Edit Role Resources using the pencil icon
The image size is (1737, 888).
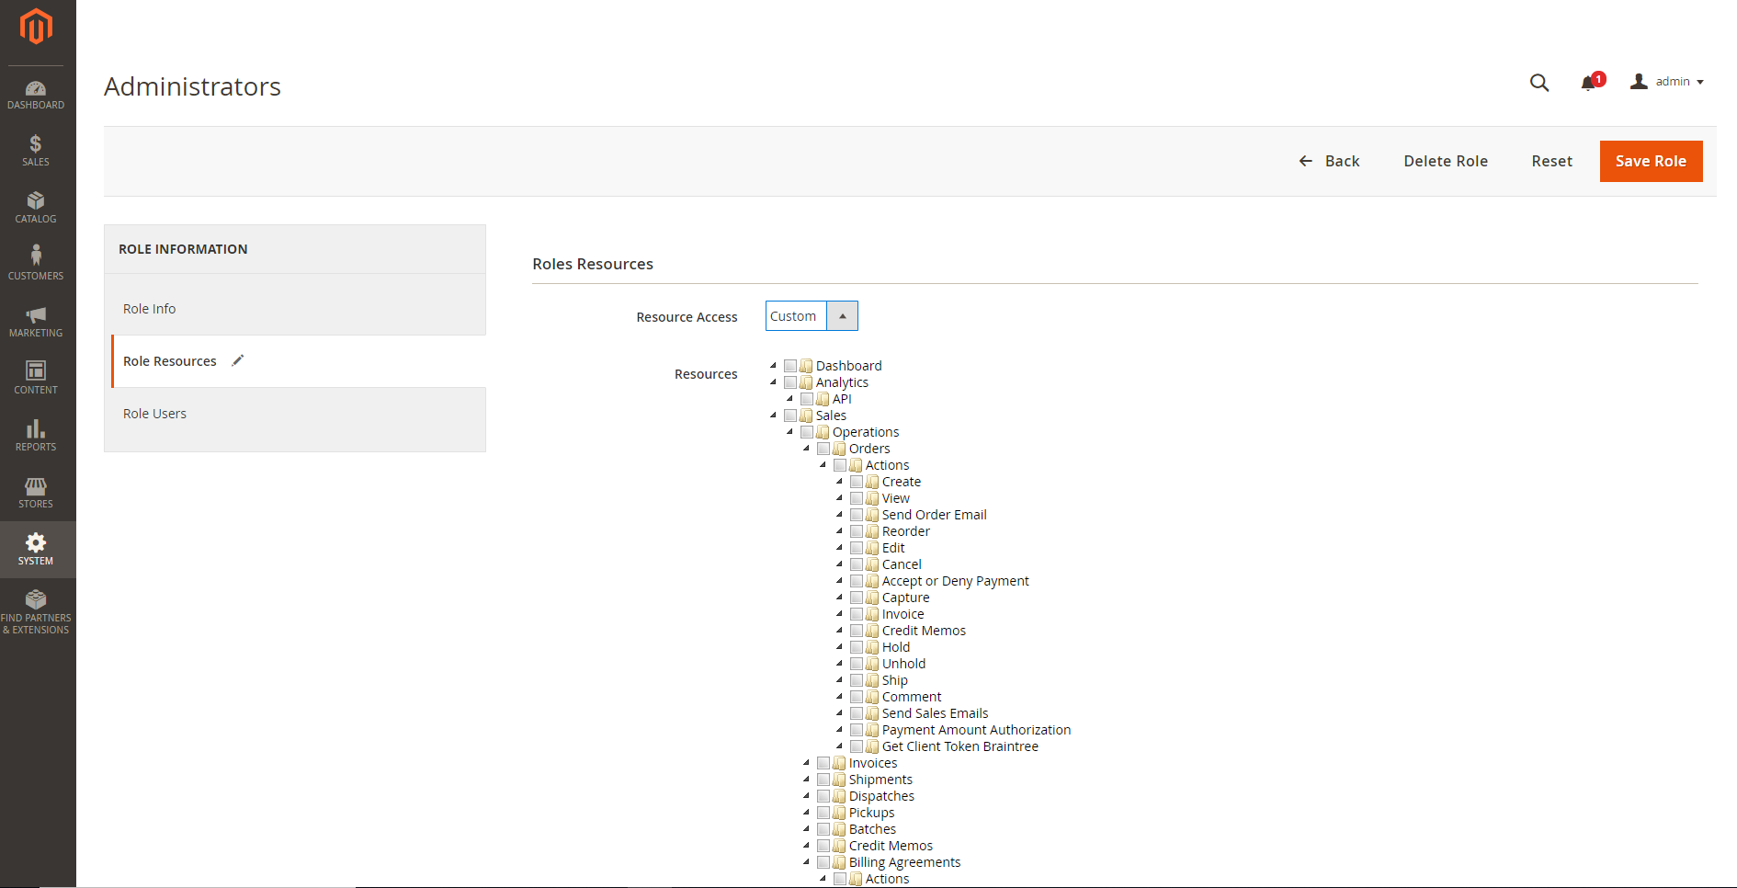click(x=237, y=360)
